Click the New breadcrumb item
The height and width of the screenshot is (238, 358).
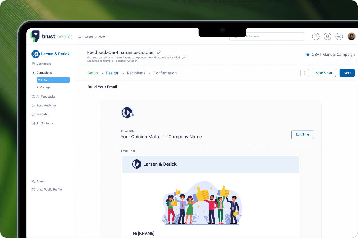[102, 37]
